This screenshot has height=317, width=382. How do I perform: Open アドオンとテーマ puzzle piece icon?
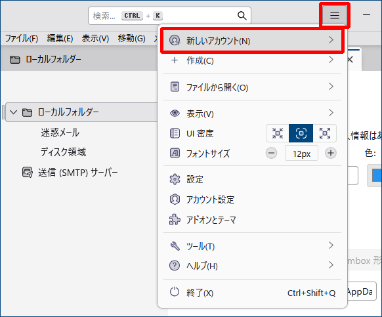[x=175, y=219]
